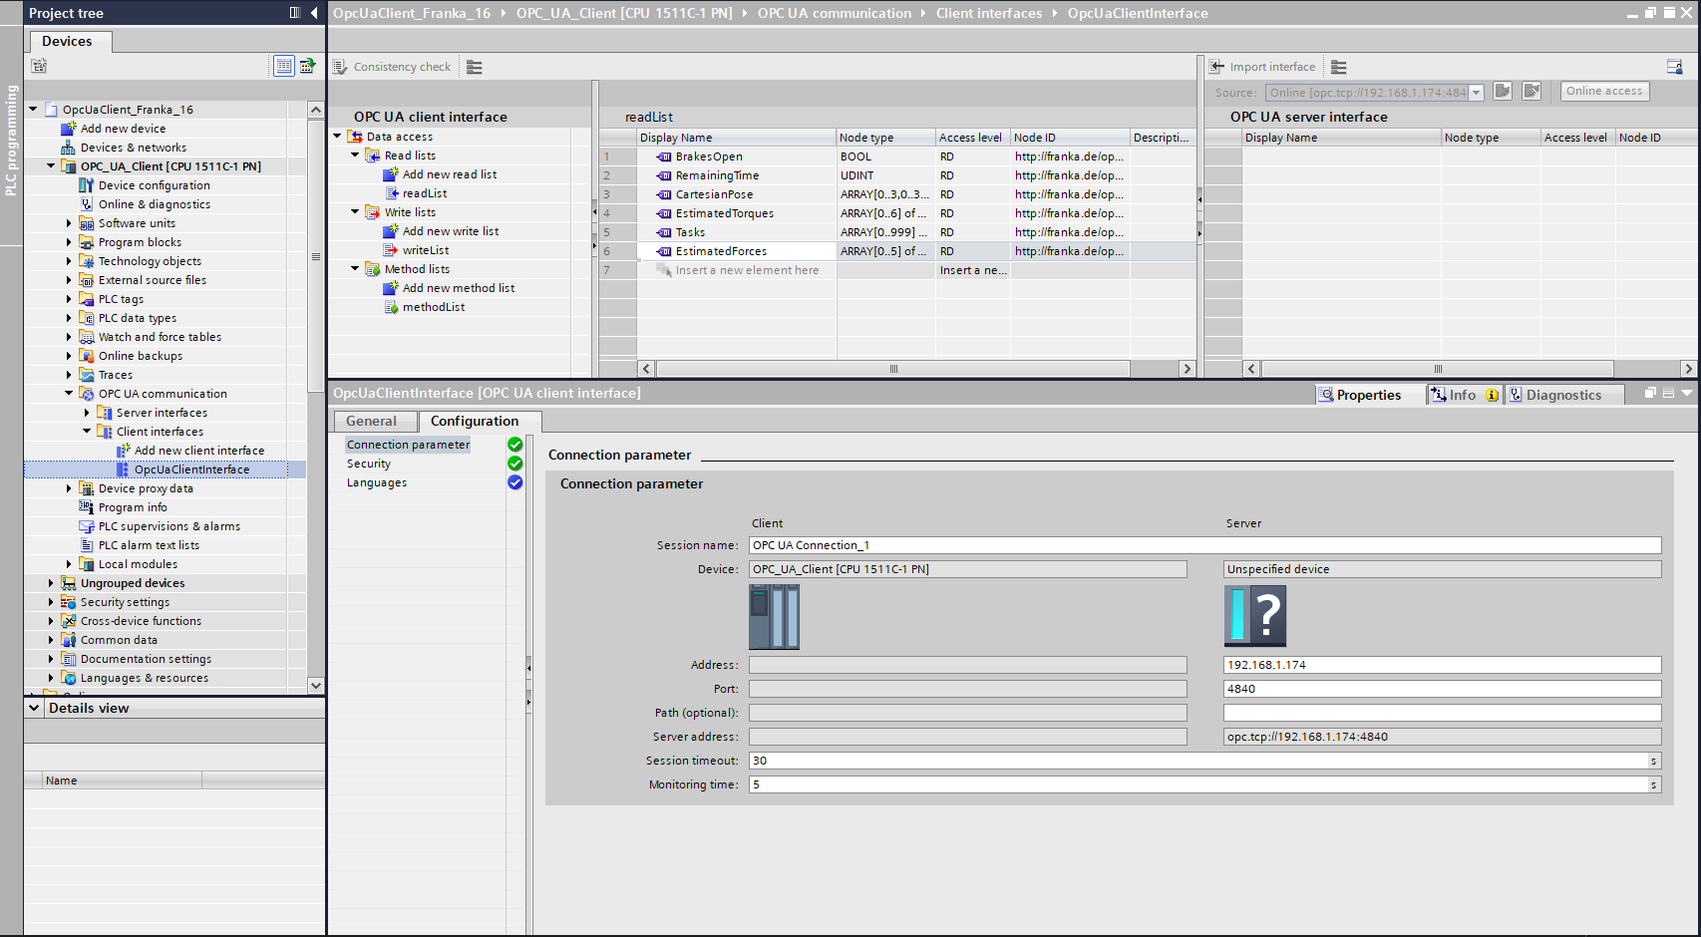
Task: Click the Session name input field
Action: (997, 545)
